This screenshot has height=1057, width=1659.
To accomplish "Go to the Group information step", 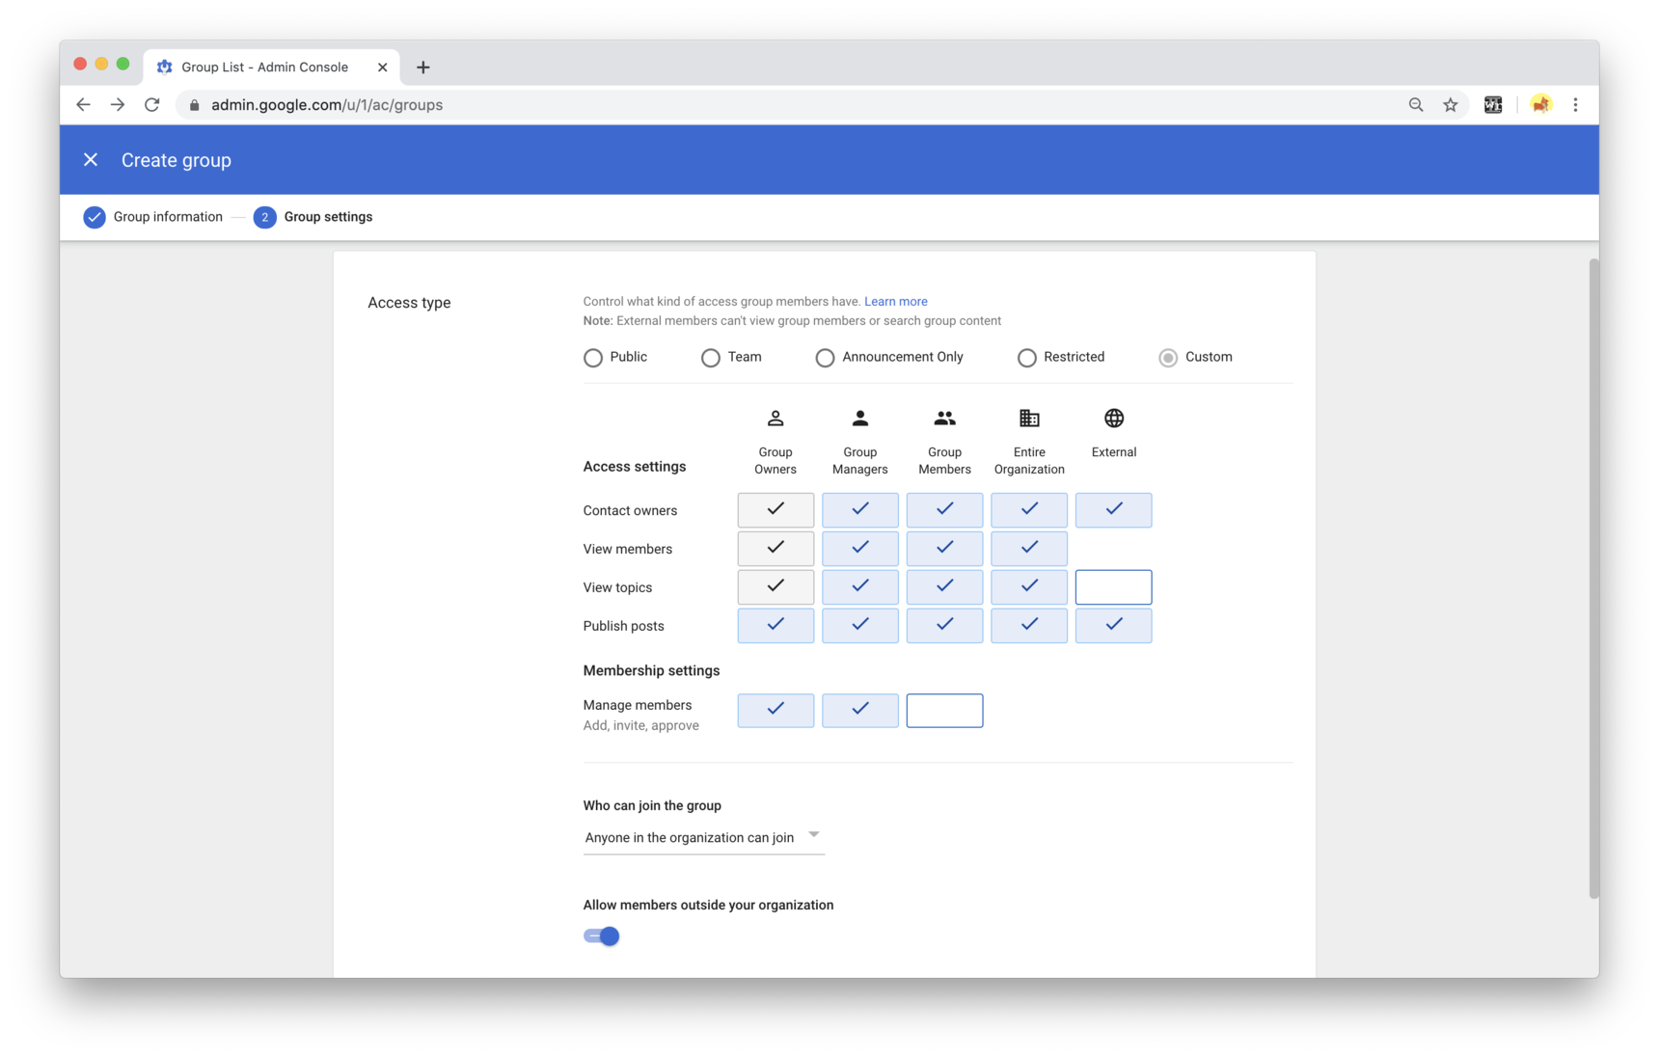I will point(153,217).
